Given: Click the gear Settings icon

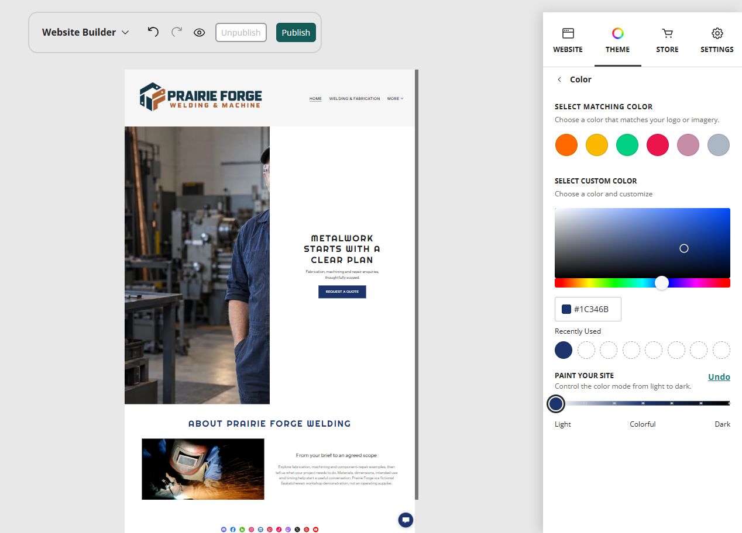Looking at the screenshot, I should tap(717, 33).
